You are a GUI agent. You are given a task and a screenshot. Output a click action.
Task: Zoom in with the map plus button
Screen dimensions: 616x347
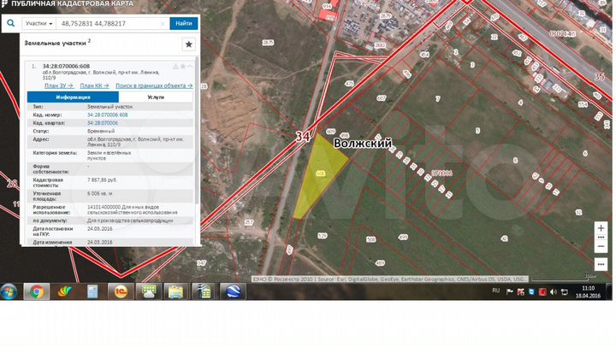(601, 228)
